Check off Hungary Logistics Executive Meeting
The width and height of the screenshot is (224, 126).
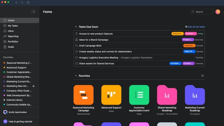click(x=76, y=58)
